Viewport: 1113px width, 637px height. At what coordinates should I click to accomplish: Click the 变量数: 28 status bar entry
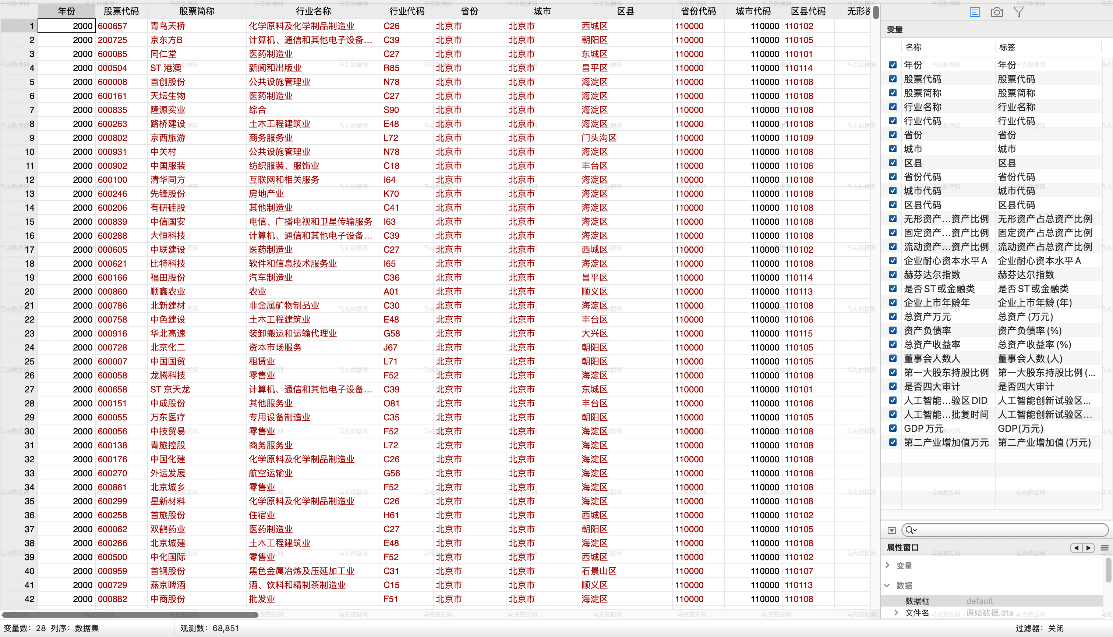25,628
